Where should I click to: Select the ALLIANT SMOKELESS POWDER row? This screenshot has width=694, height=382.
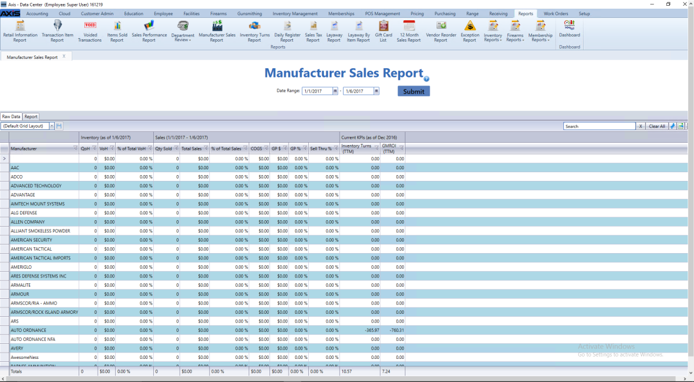[x=202, y=231]
